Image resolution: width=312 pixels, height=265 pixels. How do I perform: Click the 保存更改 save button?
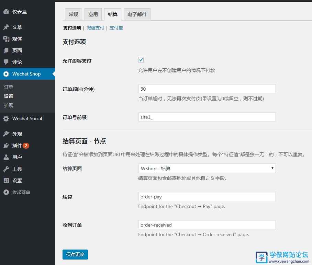pos(75,254)
